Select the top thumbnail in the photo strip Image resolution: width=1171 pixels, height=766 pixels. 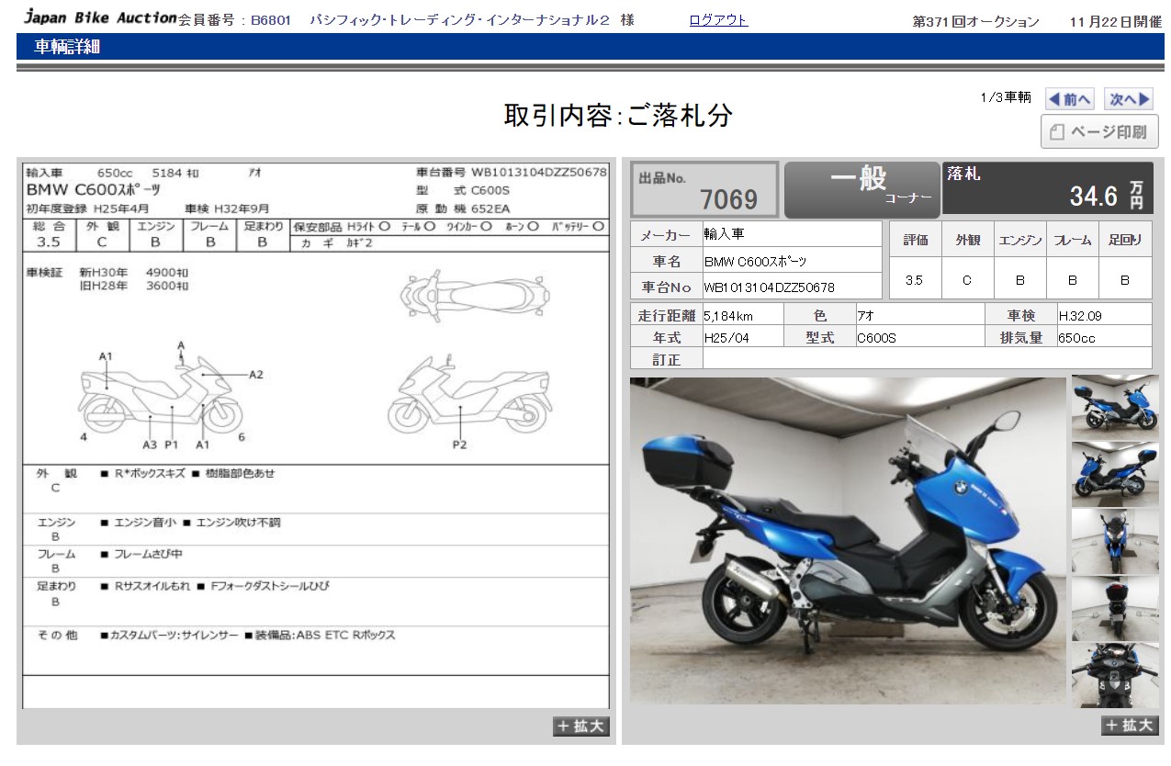[1115, 407]
